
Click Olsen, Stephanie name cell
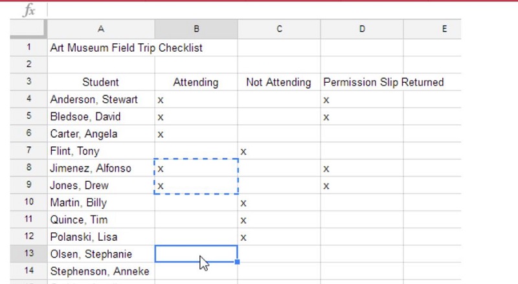coord(100,254)
